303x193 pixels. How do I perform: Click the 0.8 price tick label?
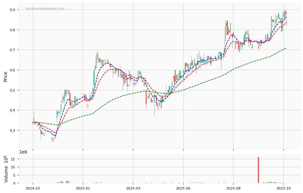[12, 30]
